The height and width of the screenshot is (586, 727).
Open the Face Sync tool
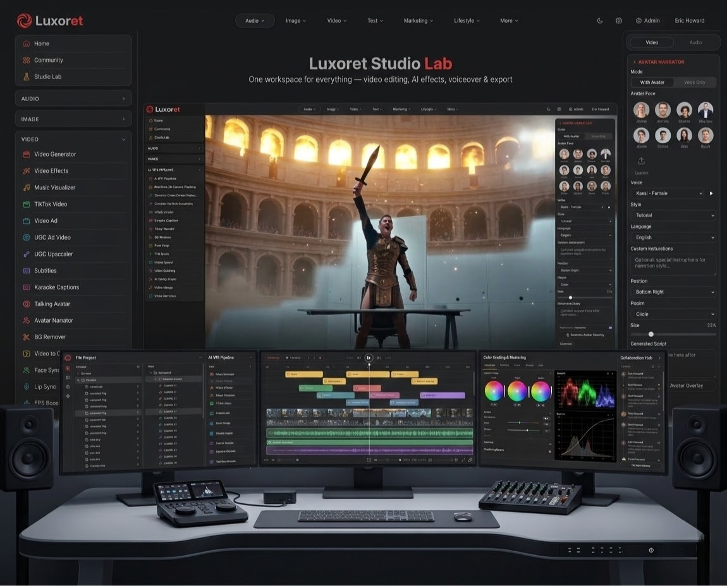click(41, 370)
